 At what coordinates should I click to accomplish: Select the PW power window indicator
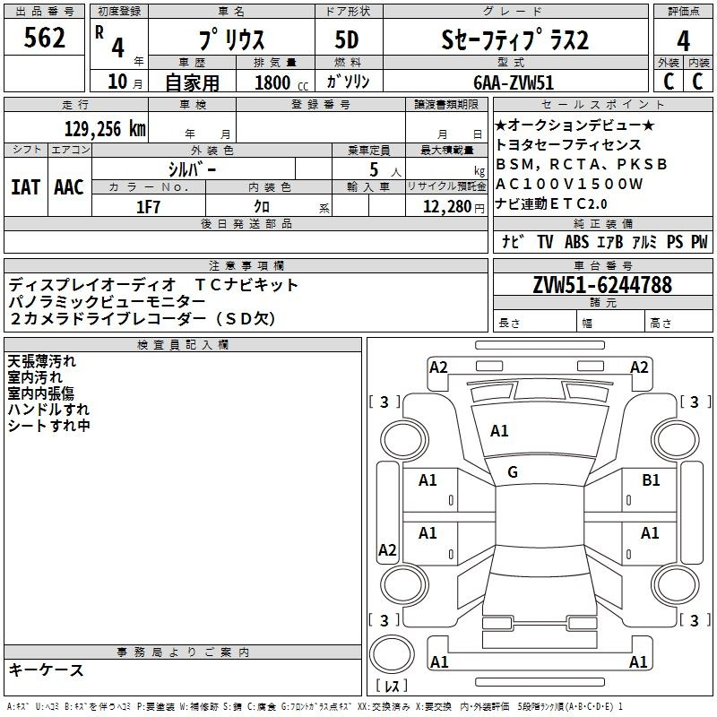coord(698,241)
